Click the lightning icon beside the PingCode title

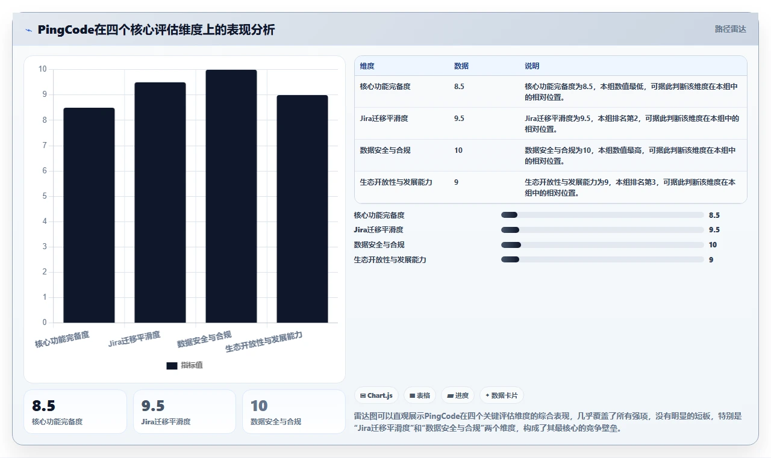[29, 30]
